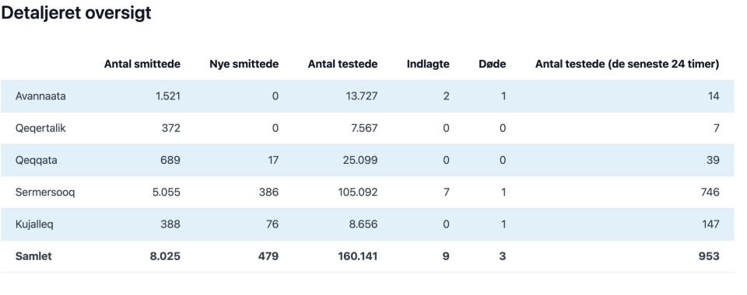Click the Samlet total row label
Screen dimensions: 747x295
coord(33,256)
